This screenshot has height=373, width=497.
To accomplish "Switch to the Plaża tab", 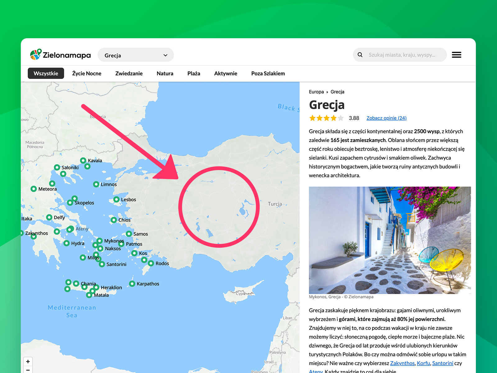I will coord(194,73).
